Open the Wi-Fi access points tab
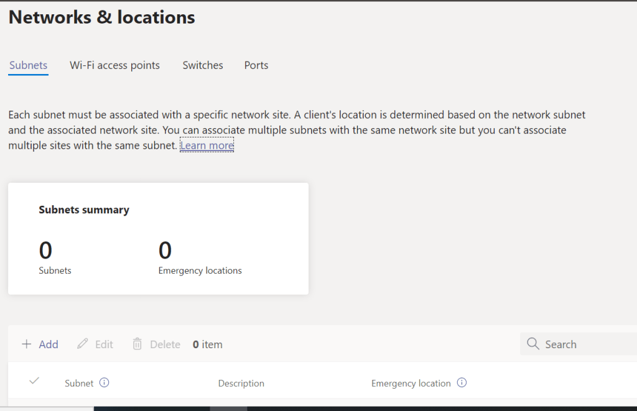This screenshot has height=411, width=637. pos(114,65)
